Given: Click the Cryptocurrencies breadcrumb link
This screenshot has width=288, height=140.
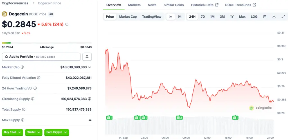Looking at the screenshot, I should point(15,3).
